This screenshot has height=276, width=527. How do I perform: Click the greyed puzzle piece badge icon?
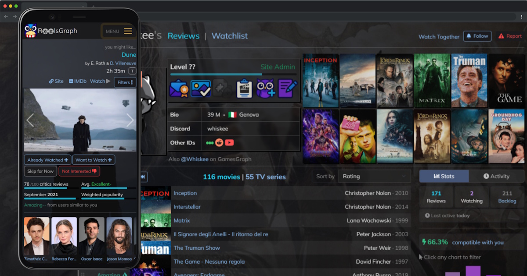(221, 88)
